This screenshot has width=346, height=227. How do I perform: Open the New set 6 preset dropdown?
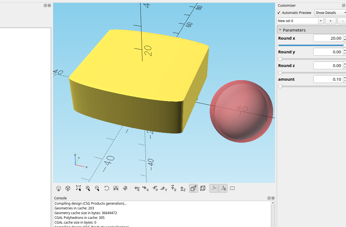321,21
